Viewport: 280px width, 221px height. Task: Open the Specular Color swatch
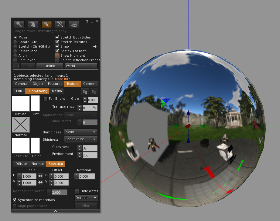pos(35,146)
